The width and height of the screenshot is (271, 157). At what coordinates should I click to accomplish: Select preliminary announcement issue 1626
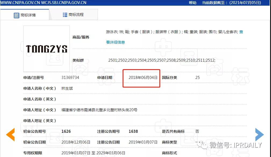[x=66, y=131]
